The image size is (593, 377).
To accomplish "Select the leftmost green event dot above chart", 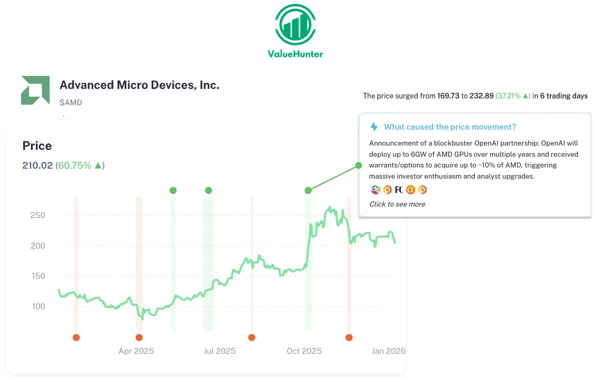I will click(x=173, y=191).
